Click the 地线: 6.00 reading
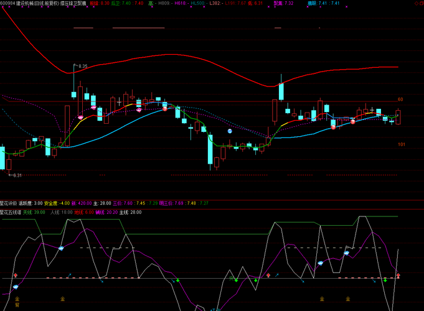 [84, 212]
